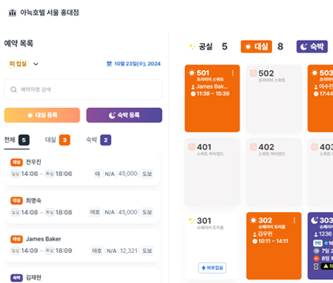Switch to the 전체 tab
Viewport: 333px width, 283px height.
[17, 140]
